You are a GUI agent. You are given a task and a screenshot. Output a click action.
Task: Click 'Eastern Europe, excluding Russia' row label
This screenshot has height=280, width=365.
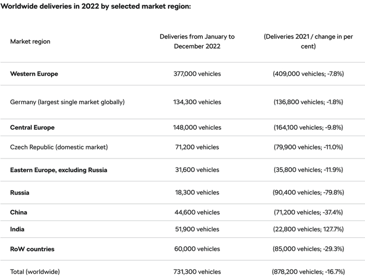(58, 170)
